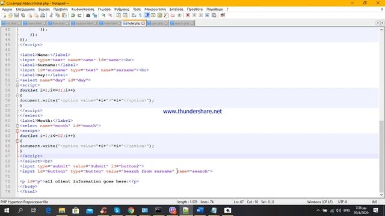Collapse the brace block at line 64
Image resolution: width=385 pixels, height=216 pixels.
click(17, 141)
